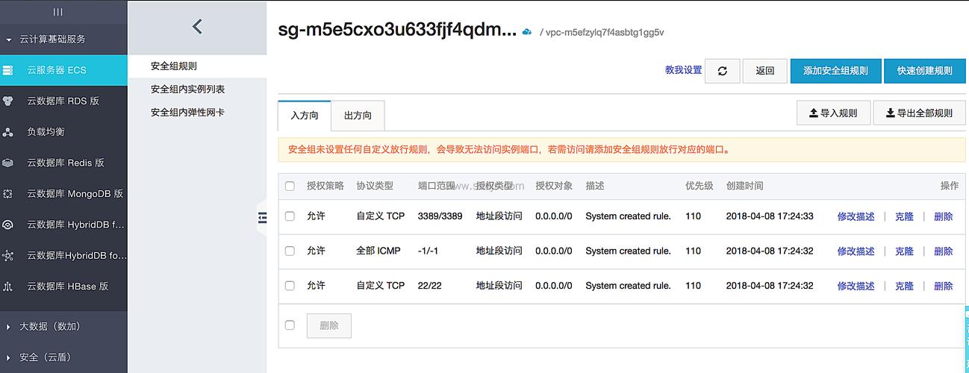Click the 创建时间 column header
969x373 pixels.
pyautogui.click(x=744, y=186)
